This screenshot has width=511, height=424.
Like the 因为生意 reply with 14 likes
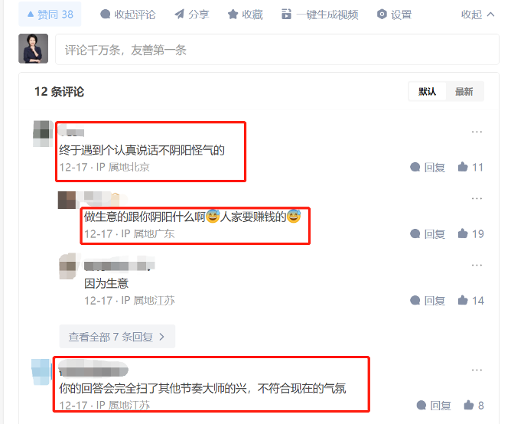[470, 300]
